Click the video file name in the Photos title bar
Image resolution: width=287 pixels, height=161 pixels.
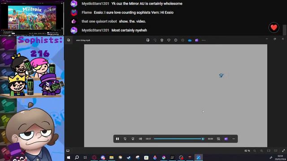click(83, 40)
